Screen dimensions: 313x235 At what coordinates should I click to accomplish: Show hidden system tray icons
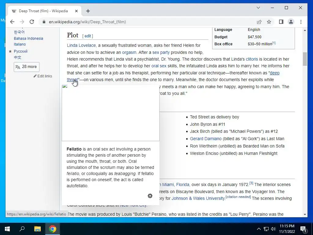(259, 229)
